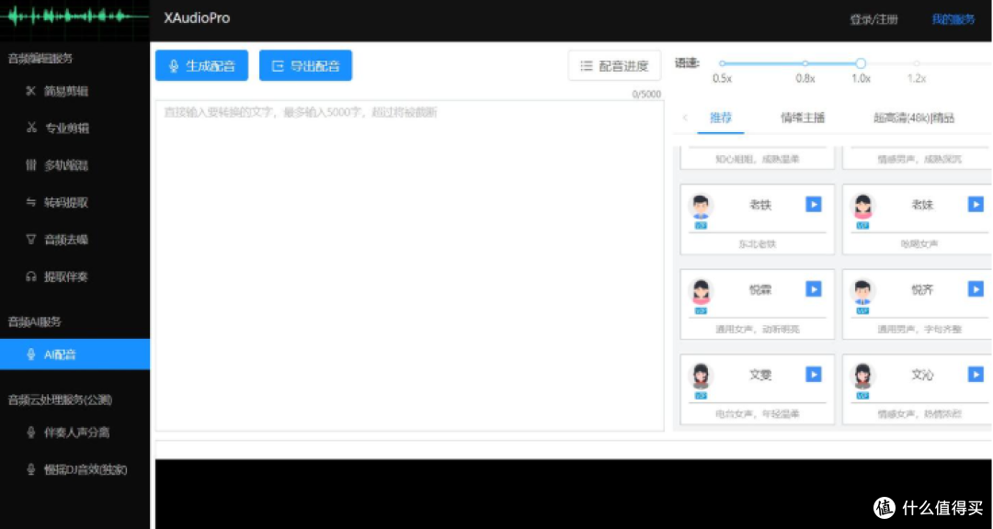Open the 我的服务 link
The image size is (993, 529).
[x=953, y=19]
